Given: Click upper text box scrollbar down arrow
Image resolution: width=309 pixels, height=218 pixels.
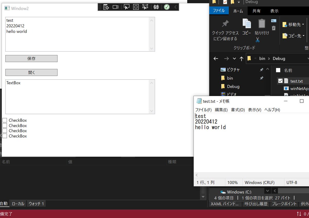Looking at the screenshot, I should pos(152,49).
